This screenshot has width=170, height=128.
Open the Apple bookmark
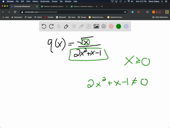[28, 17]
